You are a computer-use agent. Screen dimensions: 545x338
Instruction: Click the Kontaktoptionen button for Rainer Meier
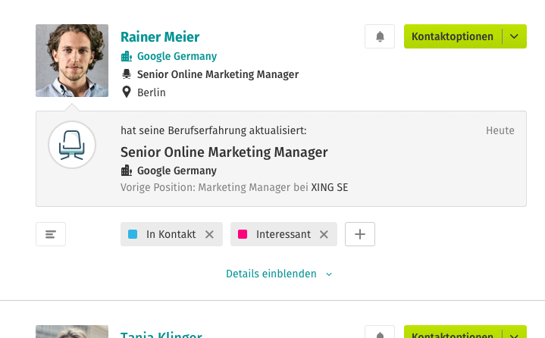click(x=453, y=36)
